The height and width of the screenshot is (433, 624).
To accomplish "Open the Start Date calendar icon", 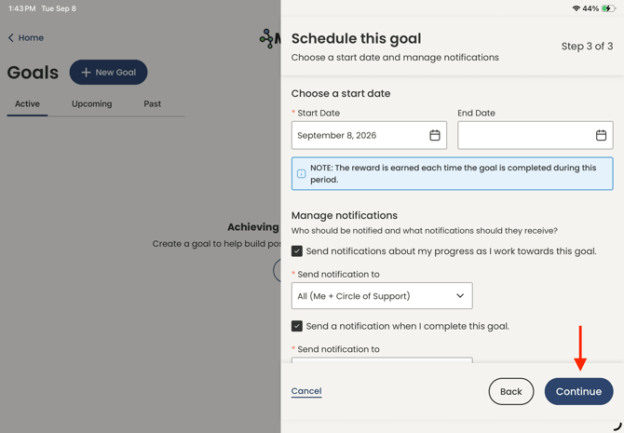I will [435, 135].
